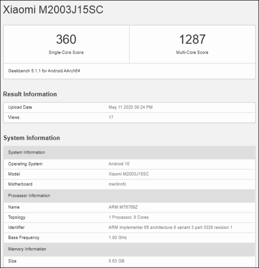Image resolution: width=259 pixels, height=268 pixels.
Task: Click the Result Information heading
Action: pyautogui.click(x=30, y=94)
